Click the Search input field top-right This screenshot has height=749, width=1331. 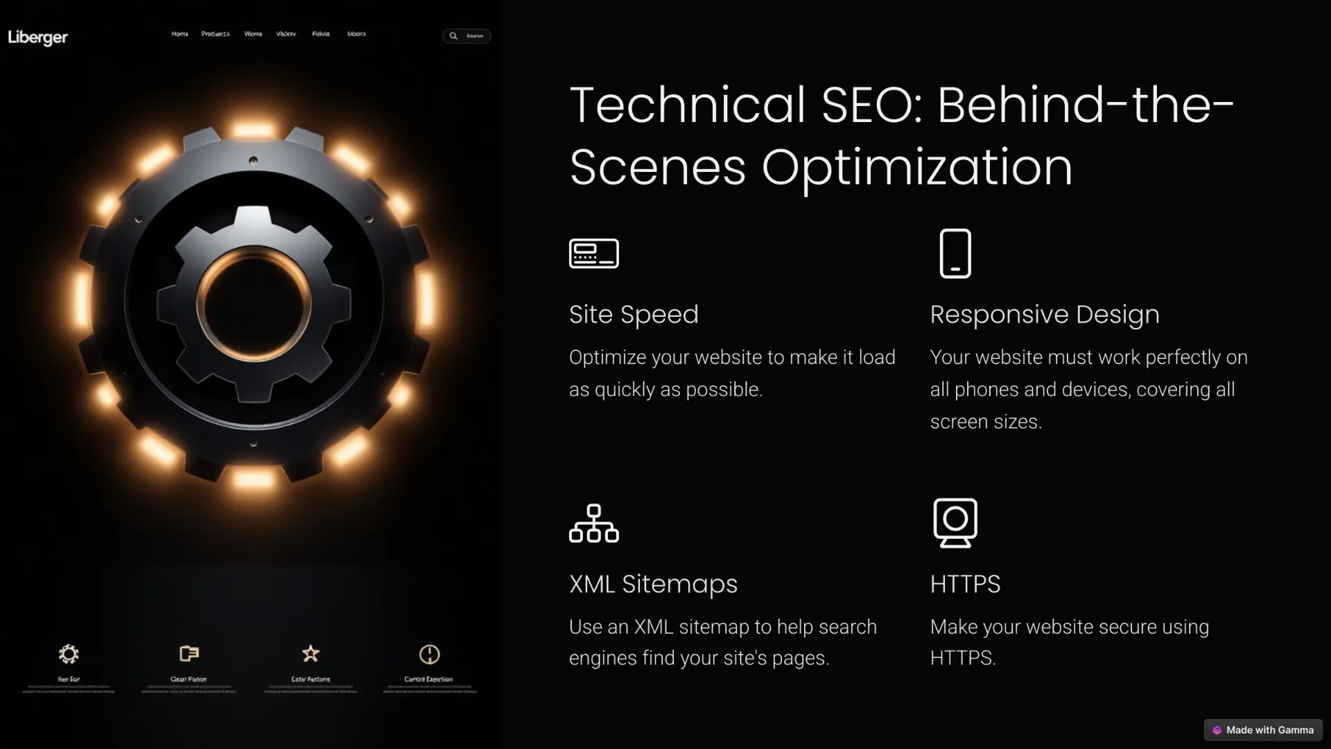tap(468, 35)
